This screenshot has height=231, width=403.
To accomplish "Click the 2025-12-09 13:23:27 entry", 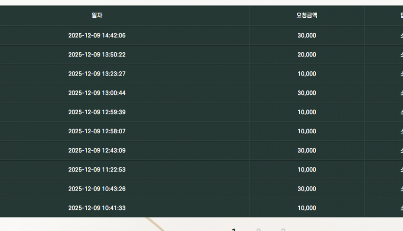I will point(97,74).
